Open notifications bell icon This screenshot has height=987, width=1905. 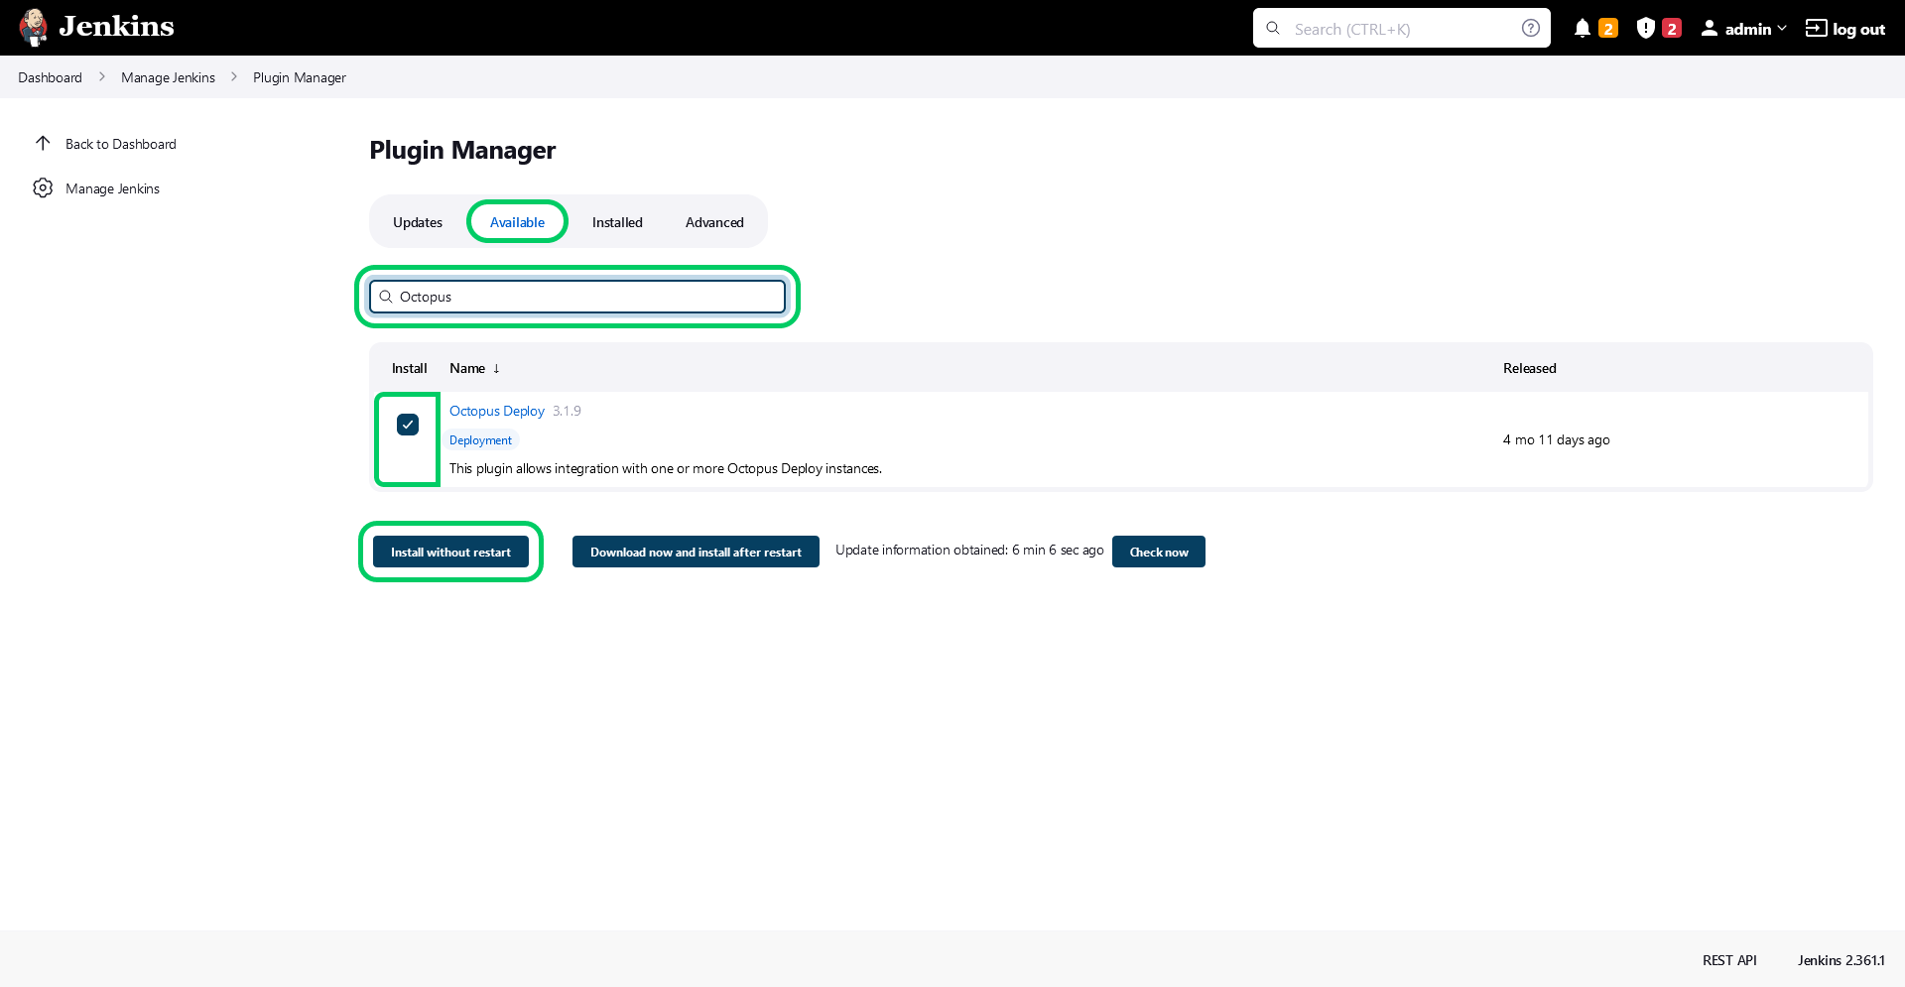pyautogui.click(x=1583, y=28)
